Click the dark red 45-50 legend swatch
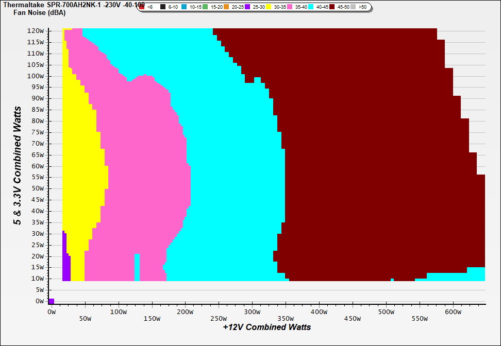This screenshot has height=346, width=501. pos(332,7)
